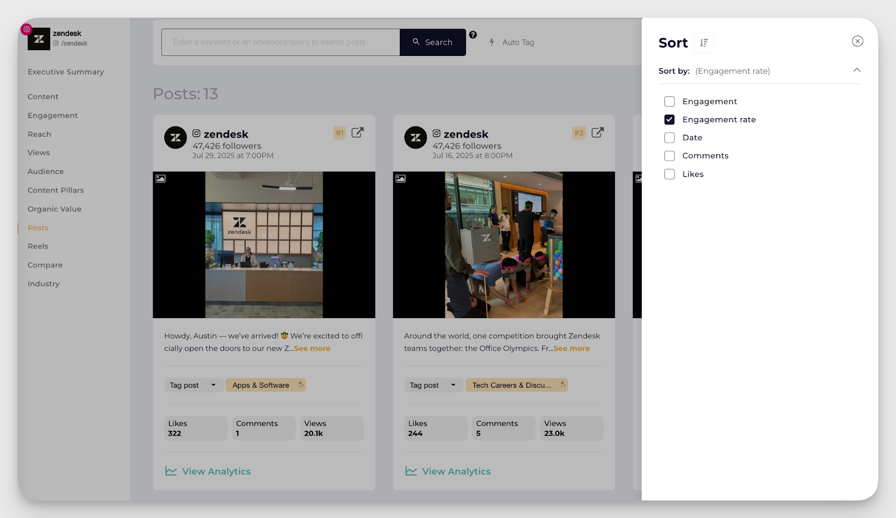Select Posts in the sidebar

[x=38, y=228]
